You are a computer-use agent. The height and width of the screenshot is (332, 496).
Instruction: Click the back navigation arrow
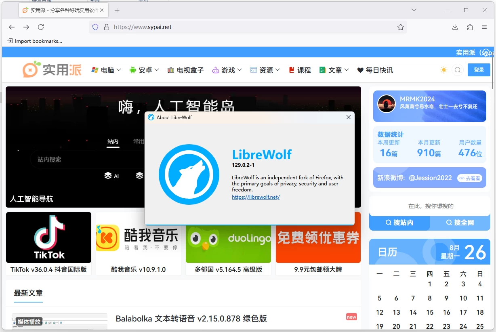[x=11, y=27]
